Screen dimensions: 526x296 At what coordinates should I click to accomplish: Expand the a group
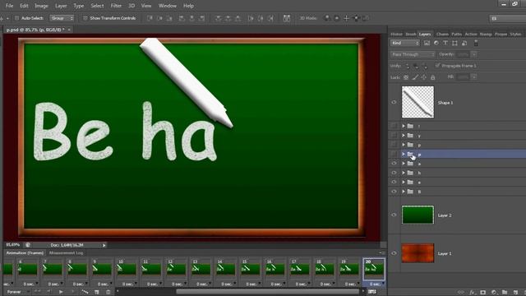(404, 164)
